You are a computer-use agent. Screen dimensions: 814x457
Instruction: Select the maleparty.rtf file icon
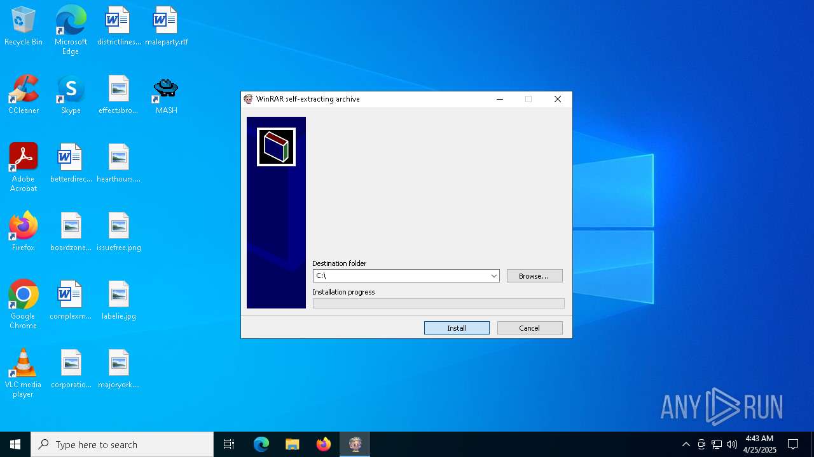[167, 27]
